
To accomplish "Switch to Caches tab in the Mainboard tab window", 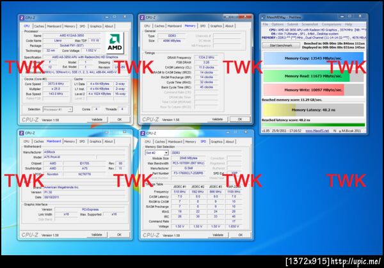I will click(x=38, y=141).
